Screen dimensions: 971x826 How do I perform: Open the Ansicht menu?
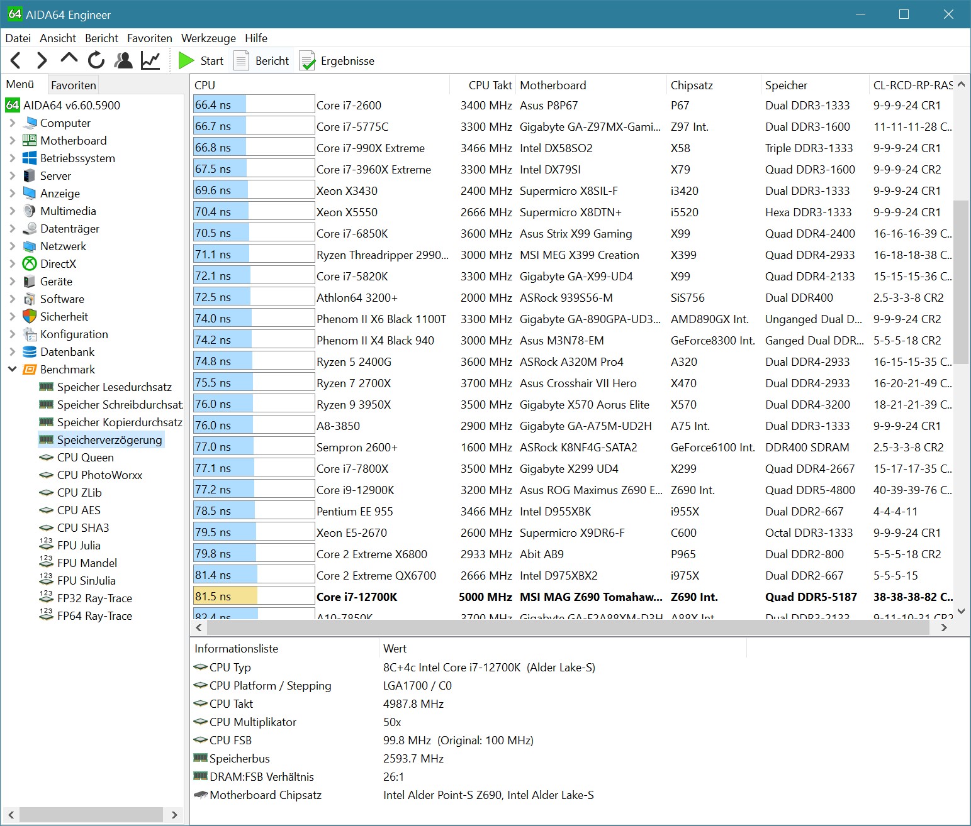pos(58,38)
